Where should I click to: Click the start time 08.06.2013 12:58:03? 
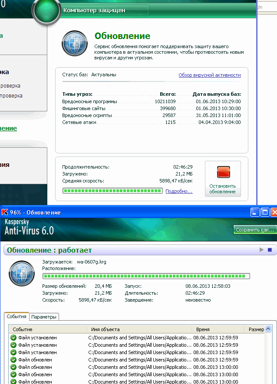click(x=208, y=286)
